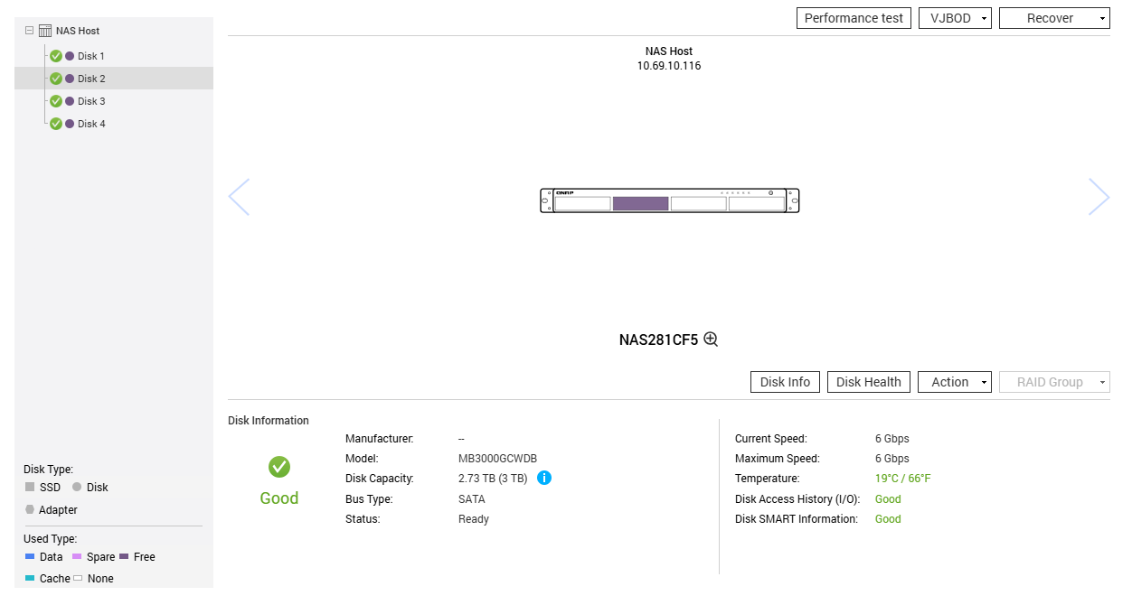
Task: Collapse the NAS Host tree node
Action: click(28, 30)
